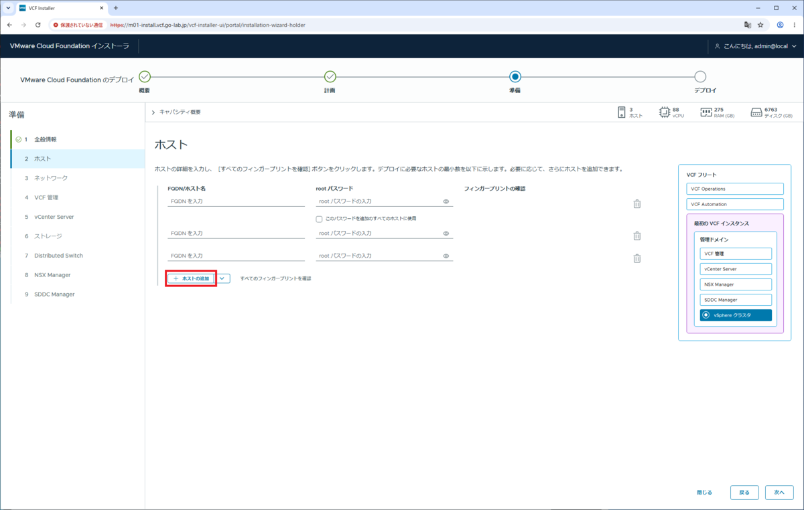Click the RAM memory icon

(706, 112)
